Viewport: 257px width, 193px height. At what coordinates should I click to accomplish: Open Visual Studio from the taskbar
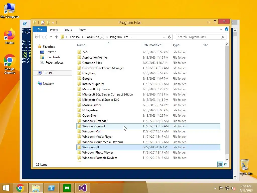[82, 188]
